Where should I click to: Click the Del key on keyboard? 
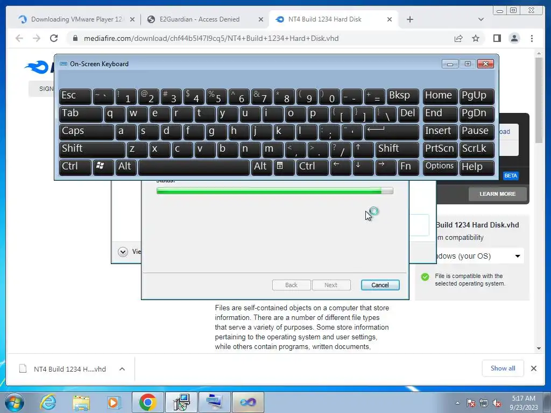pyautogui.click(x=408, y=114)
